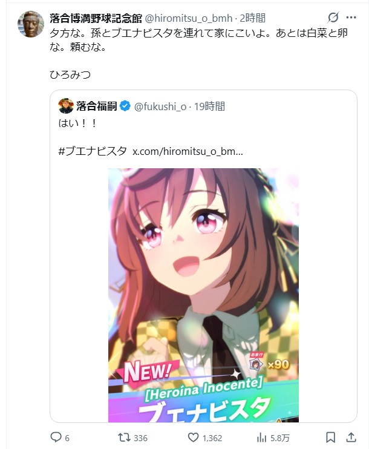369x449 pixels.
Task: Open the ブエナビスタ character image
Action: [x=203, y=295]
